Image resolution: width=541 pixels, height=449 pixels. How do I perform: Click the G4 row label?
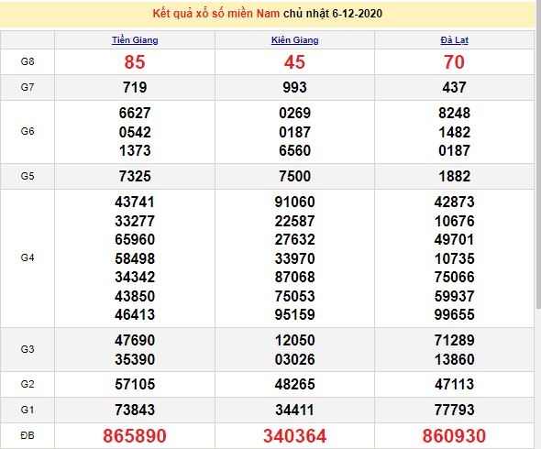28,258
